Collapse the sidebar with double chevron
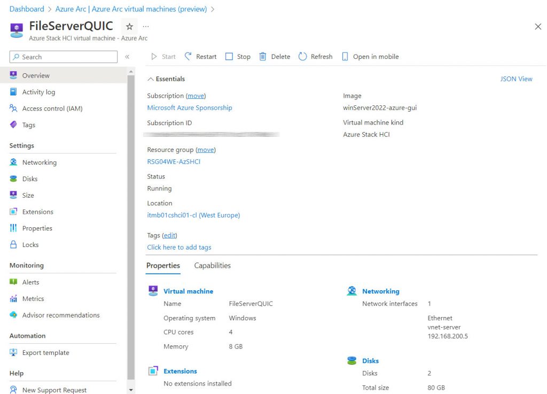 [127, 57]
